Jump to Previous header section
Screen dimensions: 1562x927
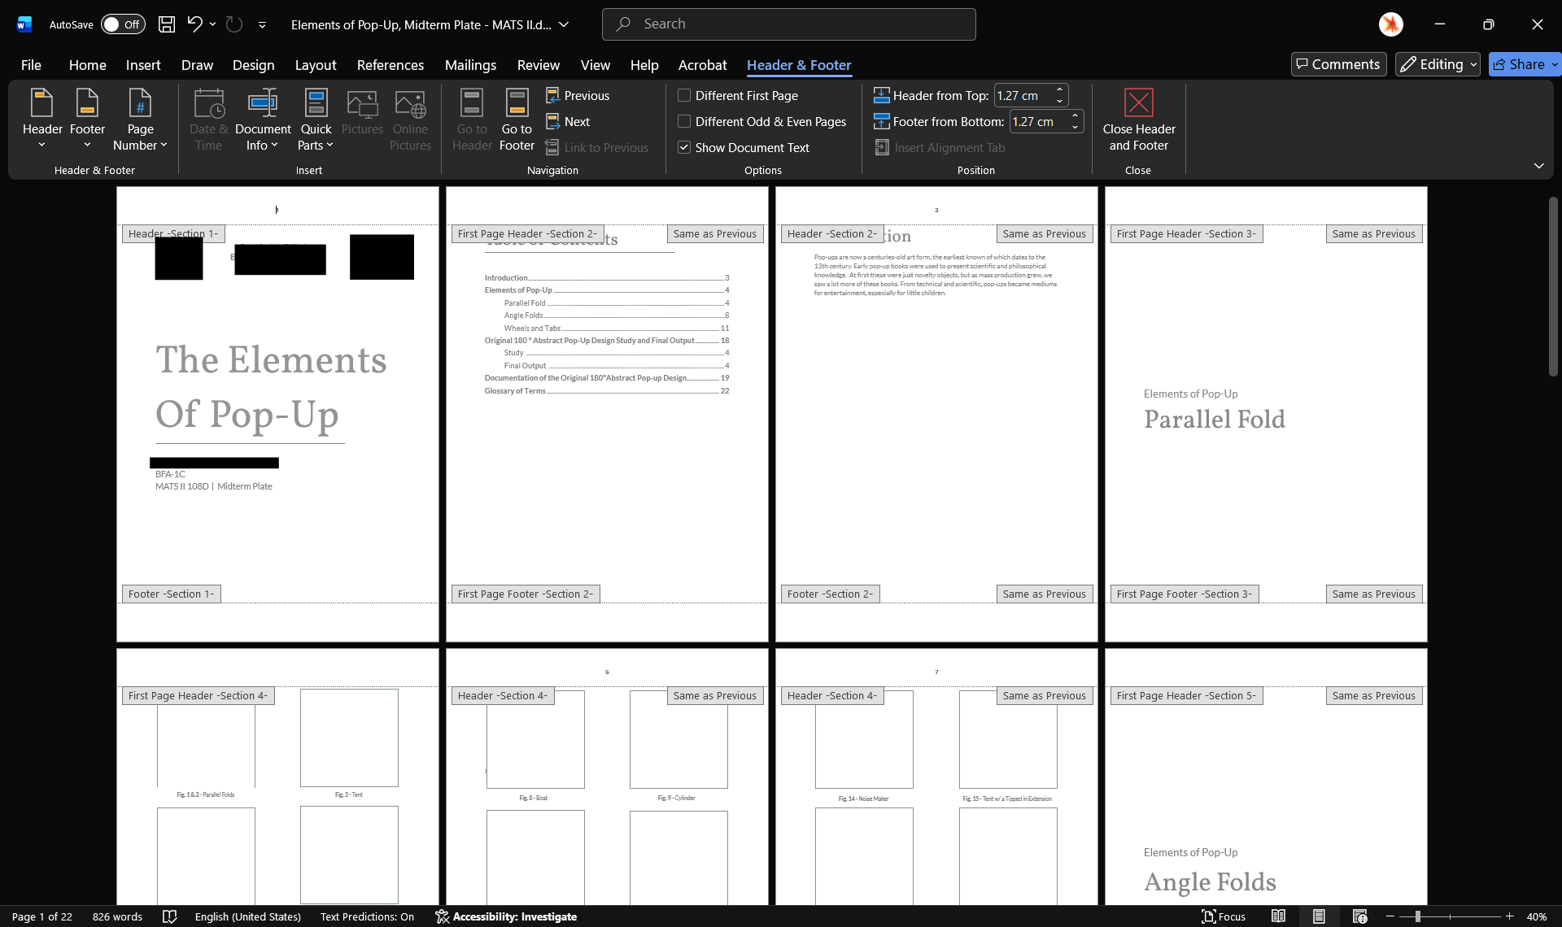[578, 96]
